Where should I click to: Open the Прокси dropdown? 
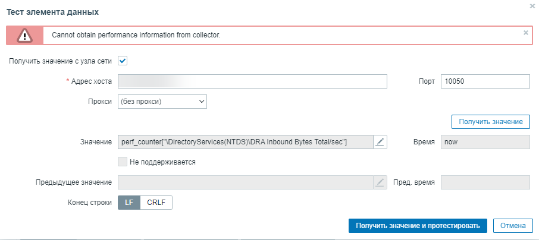[162, 102]
